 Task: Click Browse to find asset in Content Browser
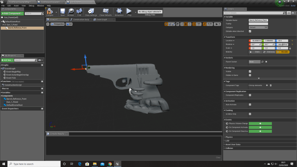pyautogui.click(x=71, y=12)
